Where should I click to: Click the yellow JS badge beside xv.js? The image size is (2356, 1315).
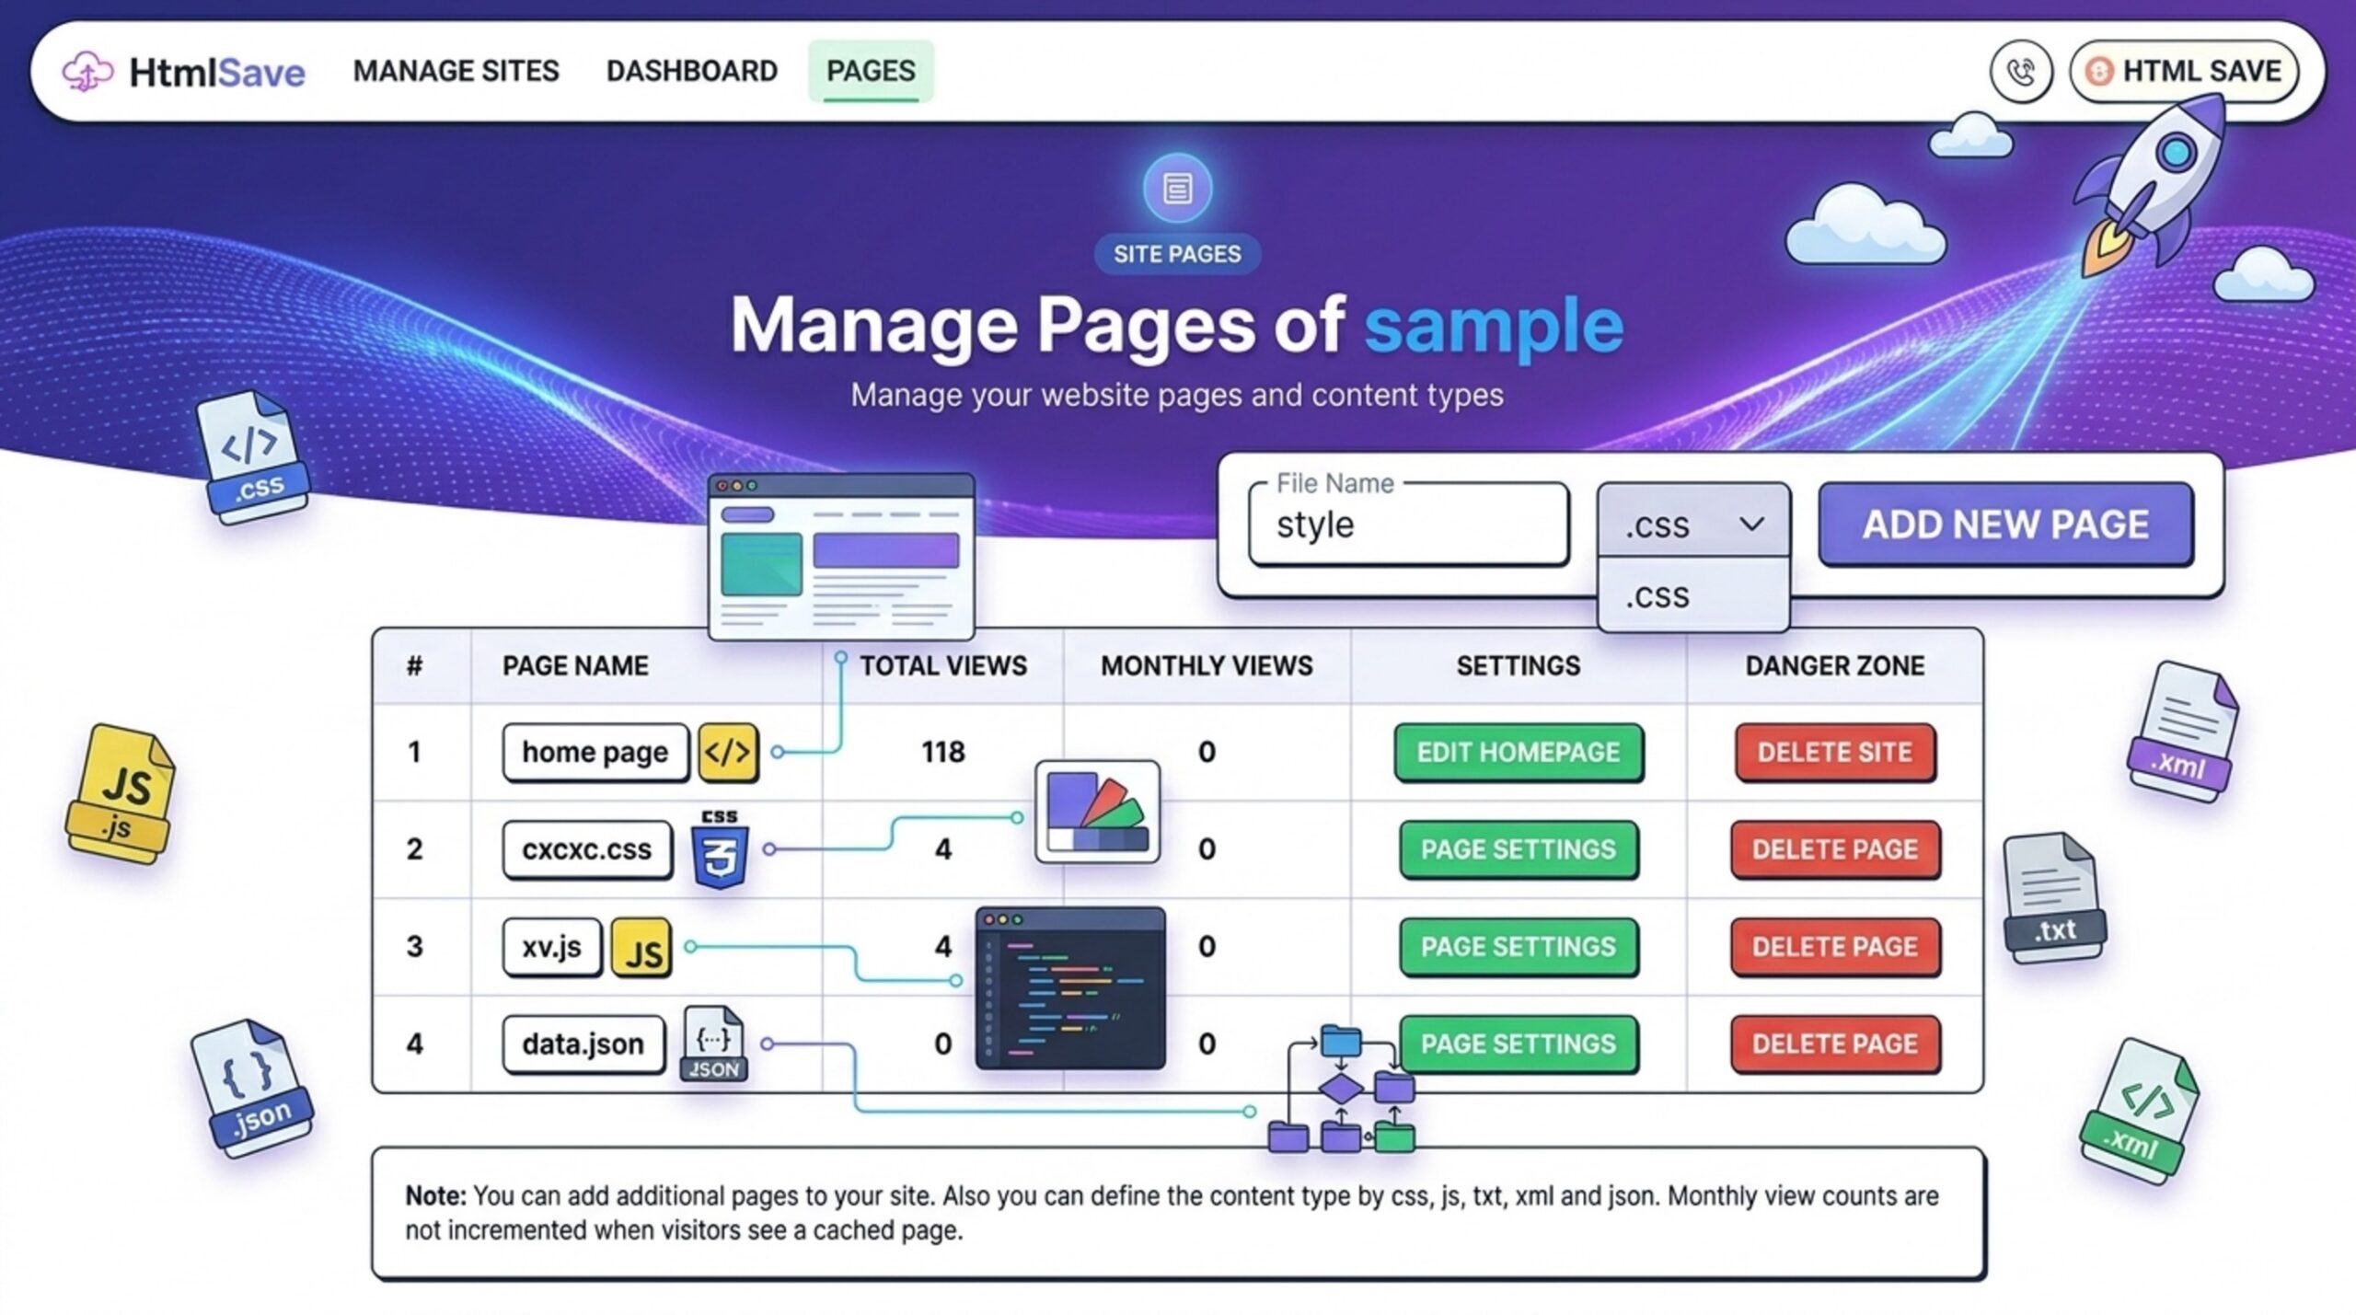(x=643, y=948)
